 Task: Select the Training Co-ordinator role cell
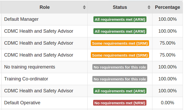(x=26, y=79)
